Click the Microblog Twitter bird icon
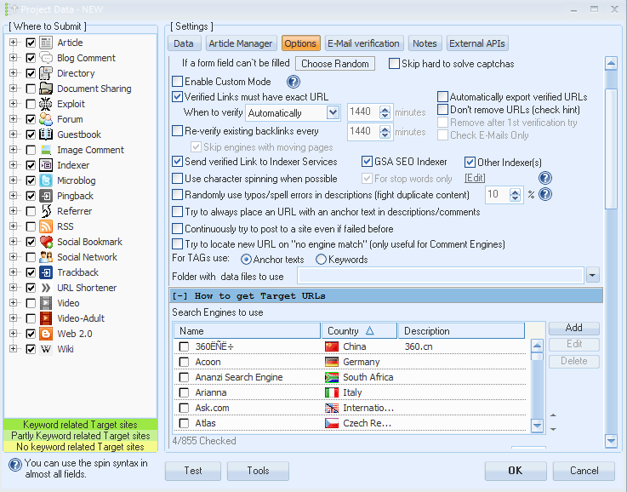This screenshot has width=627, height=492. (x=46, y=180)
